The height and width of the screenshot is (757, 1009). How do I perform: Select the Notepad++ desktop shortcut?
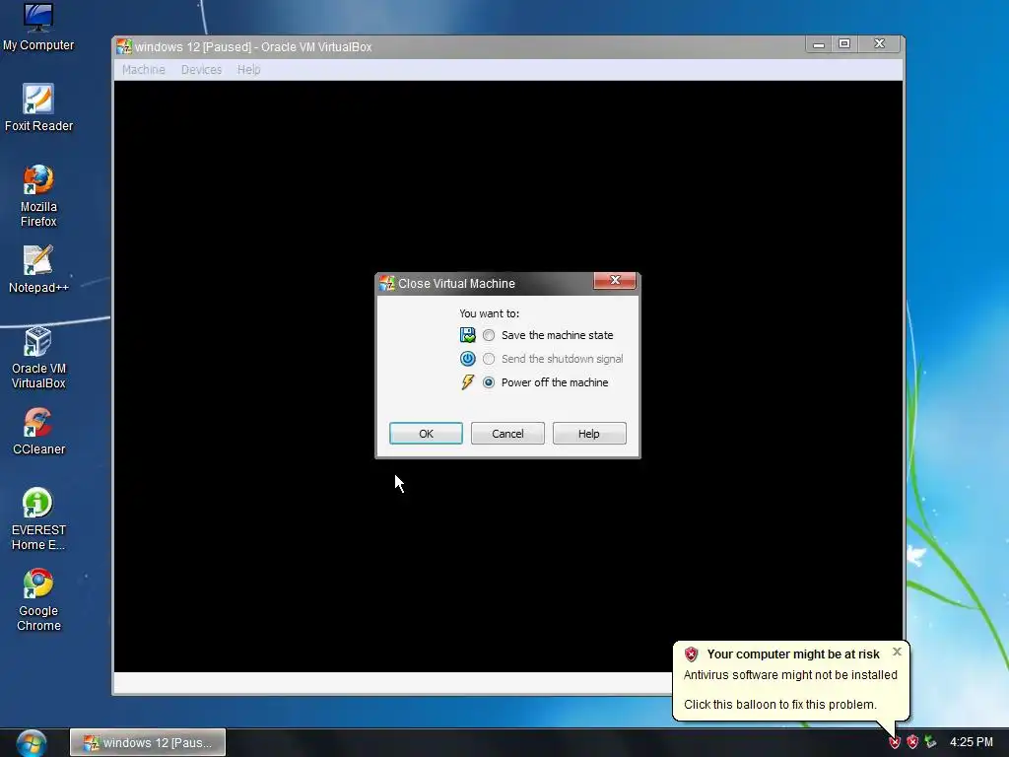pos(38,269)
